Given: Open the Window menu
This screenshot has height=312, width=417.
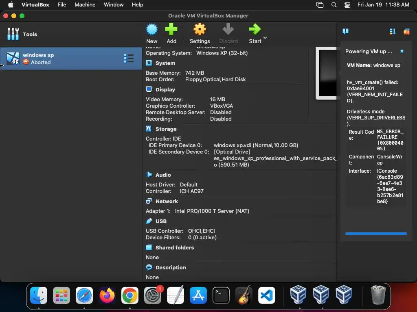Looking at the screenshot, I should click(x=114, y=5).
